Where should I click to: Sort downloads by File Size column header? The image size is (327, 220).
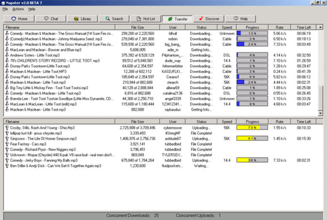click(137, 28)
